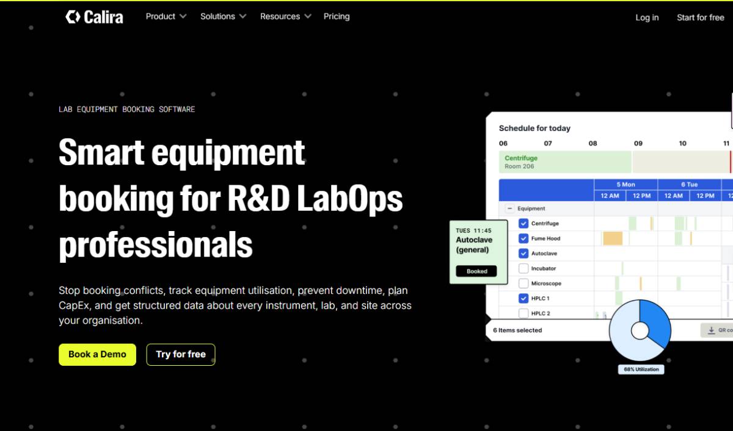Screen dimensions: 733x431
Task: Uncheck the Fume Hood checkbox
Action: click(x=523, y=238)
